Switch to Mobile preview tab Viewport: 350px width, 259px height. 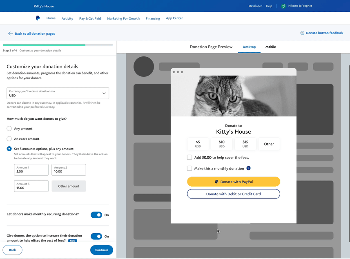pos(270,47)
